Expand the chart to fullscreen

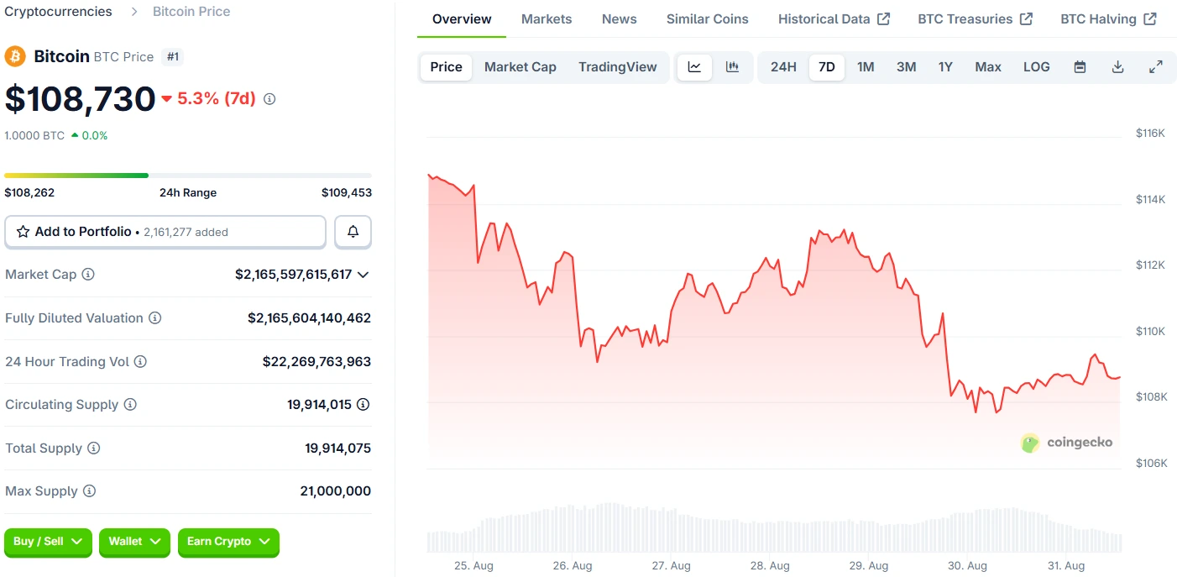click(1157, 66)
